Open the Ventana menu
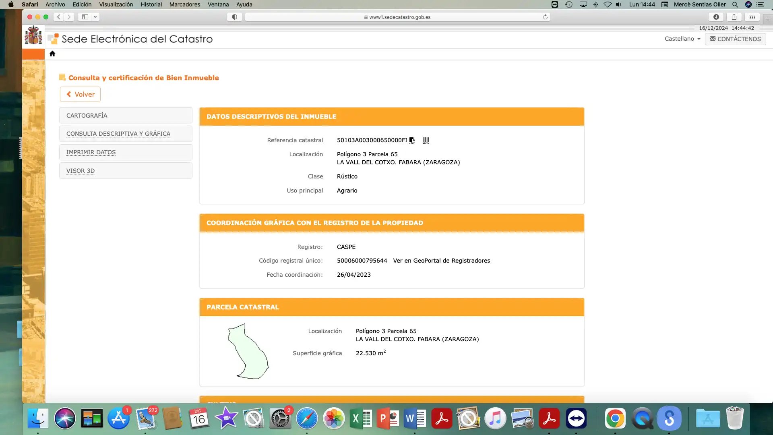The width and height of the screenshot is (773, 435). pos(218,4)
